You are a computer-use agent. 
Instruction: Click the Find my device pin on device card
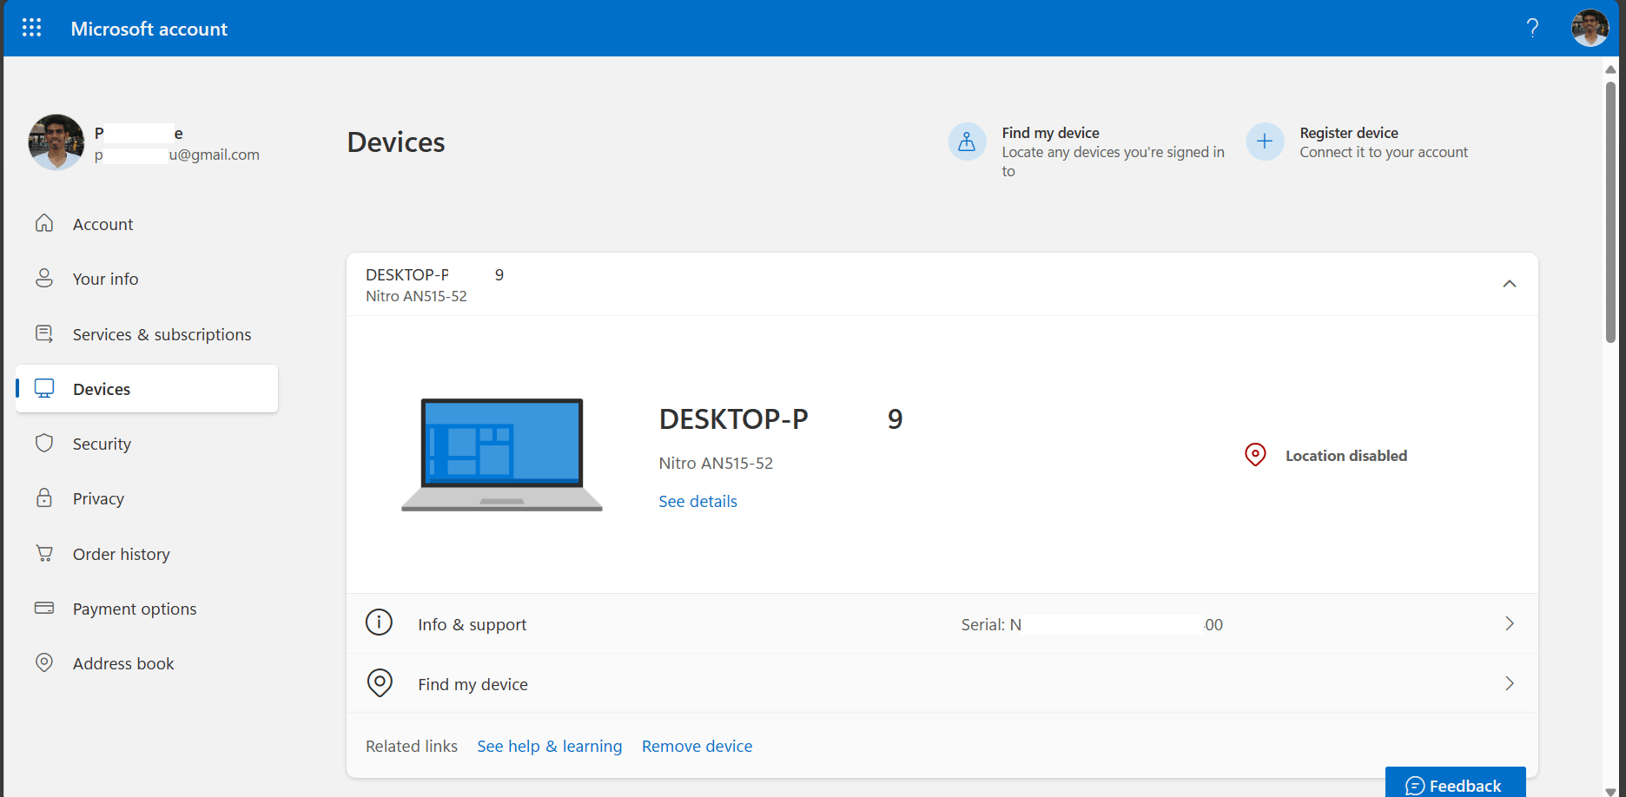(x=380, y=683)
